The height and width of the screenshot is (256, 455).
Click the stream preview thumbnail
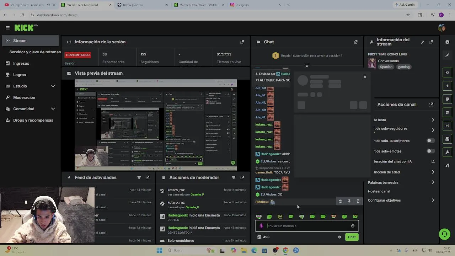point(156,125)
